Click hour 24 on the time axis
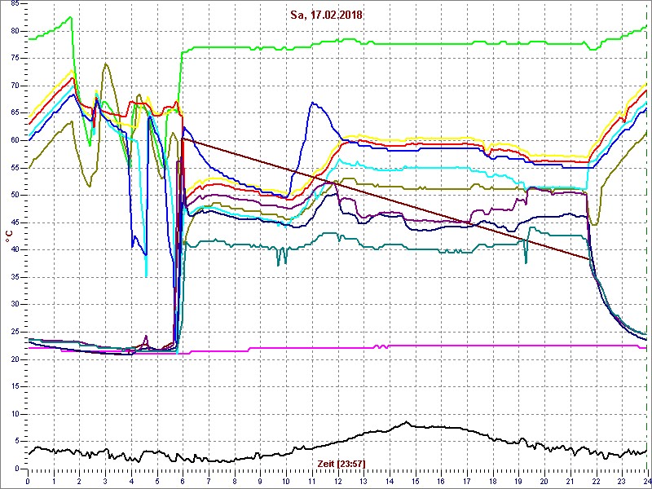Screen dimensions: 652x489 click(x=646, y=479)
